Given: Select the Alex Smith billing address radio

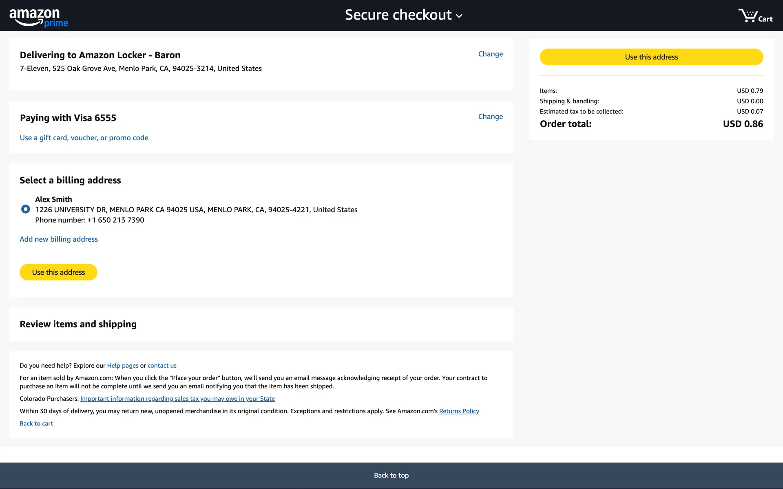Looking at the screenshot, I should click(x=25, y=209).
